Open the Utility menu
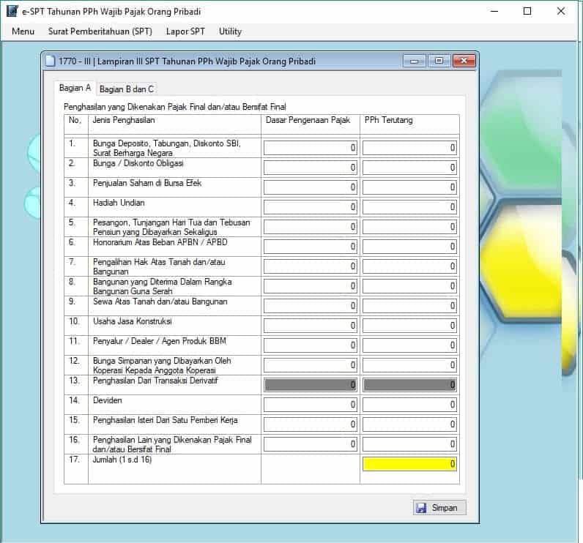Viewport: 583px width, 543px height. (230, 31)
